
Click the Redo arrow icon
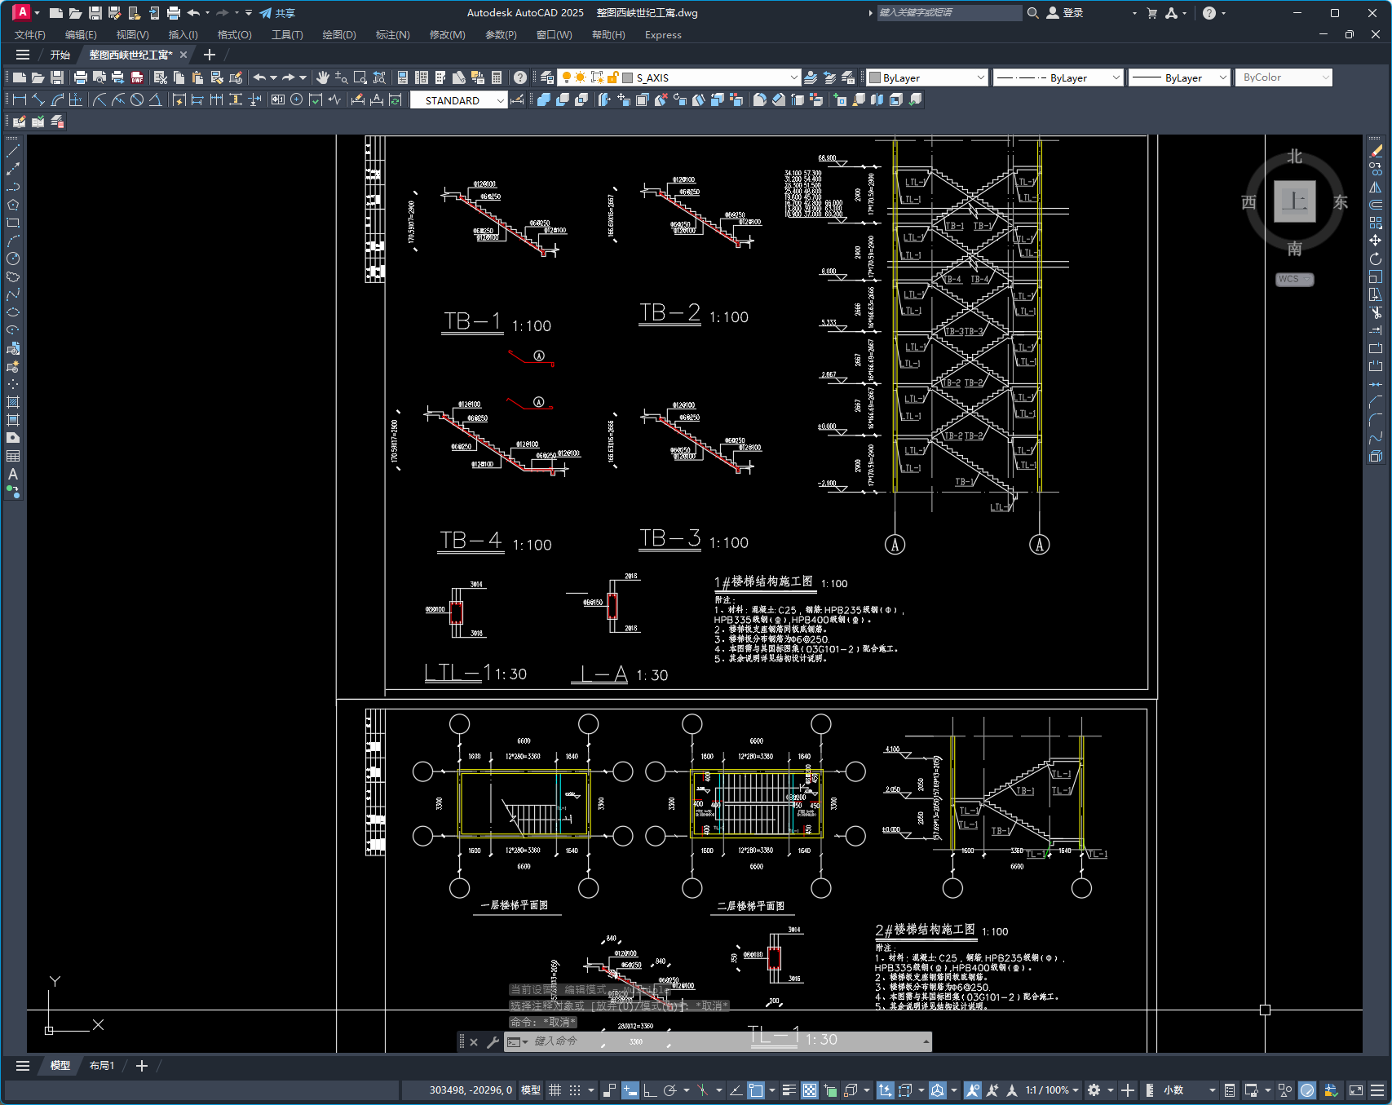pyautogui.click(x=288, y=77)
